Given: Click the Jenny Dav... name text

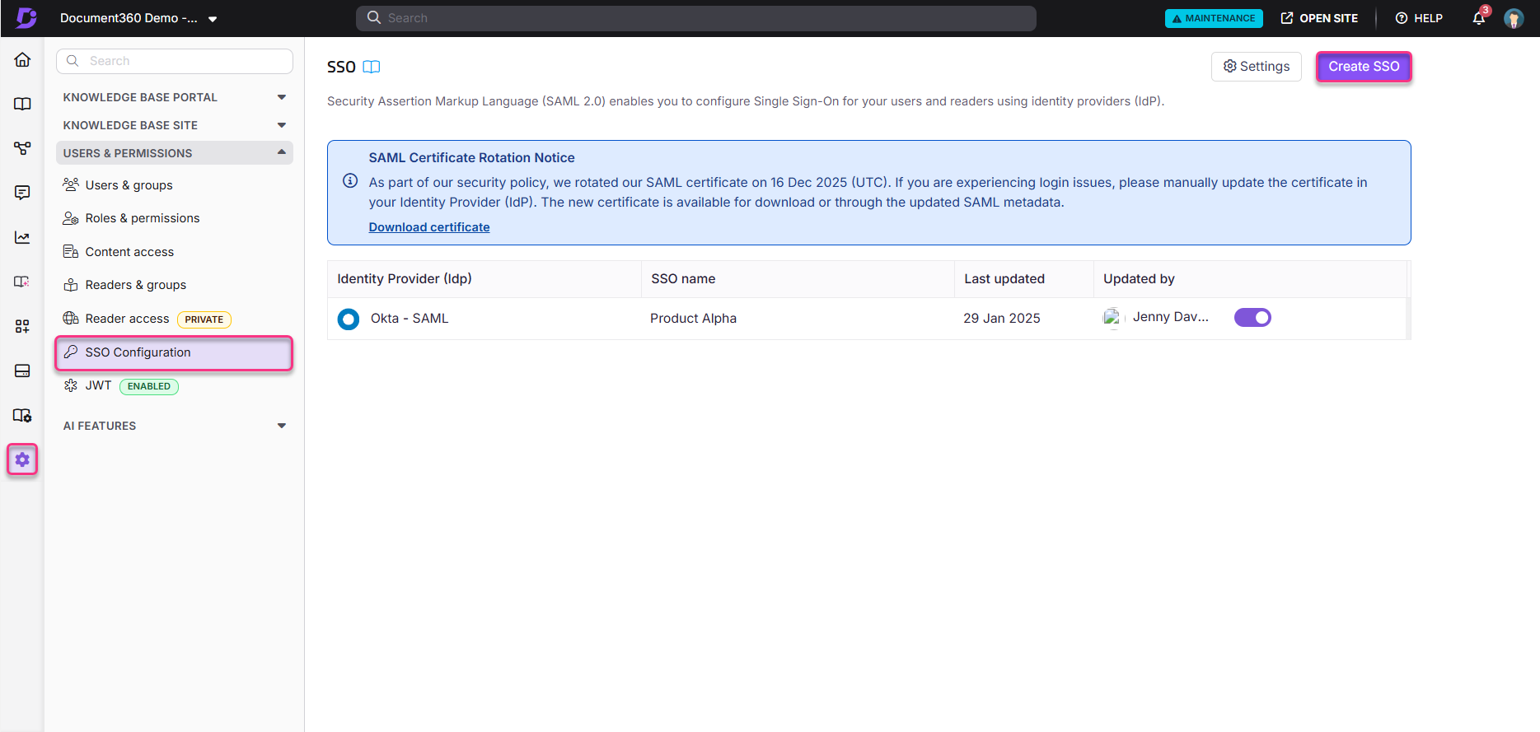Looking at the screenshot, I should [x=1171, y=317].
